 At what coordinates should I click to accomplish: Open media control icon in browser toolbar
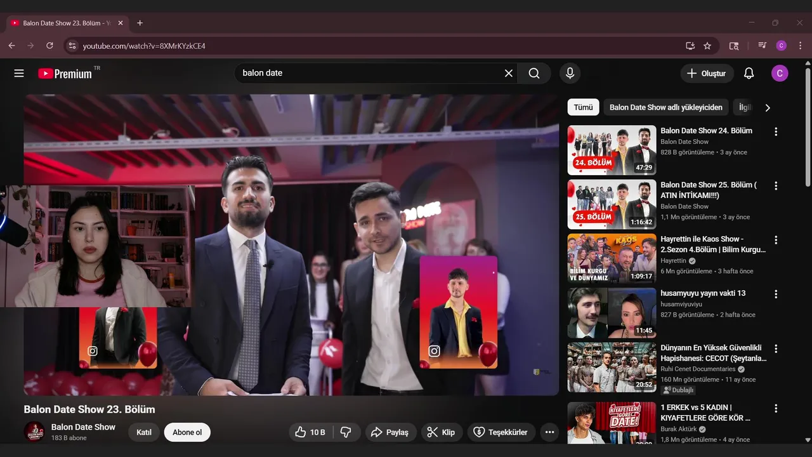pos(762,46)
